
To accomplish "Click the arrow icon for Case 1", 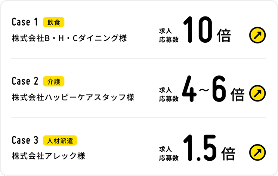I will point(257,35).
